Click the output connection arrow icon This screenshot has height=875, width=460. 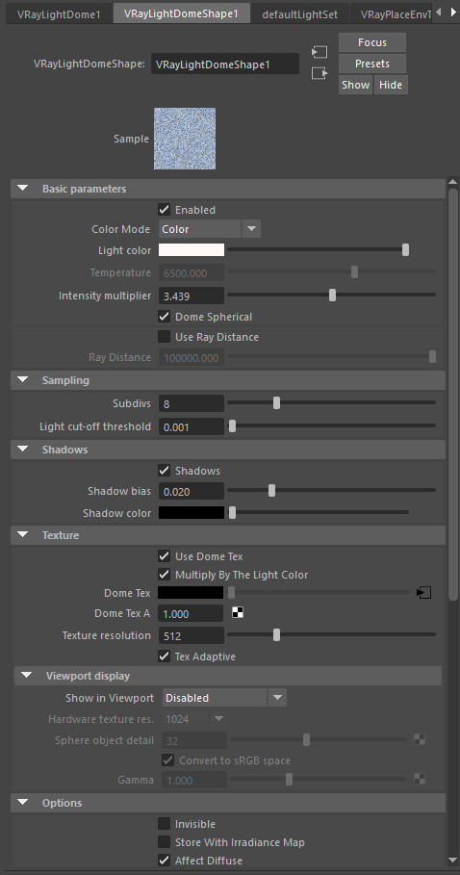[x=319, y=73]
